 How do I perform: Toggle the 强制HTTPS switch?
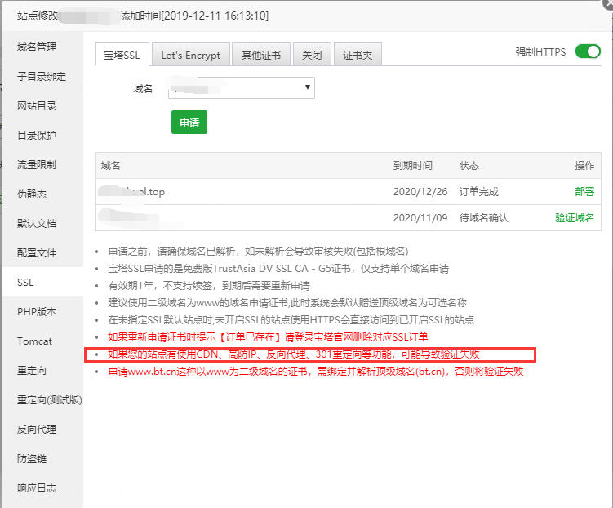(x=588, y=51)
